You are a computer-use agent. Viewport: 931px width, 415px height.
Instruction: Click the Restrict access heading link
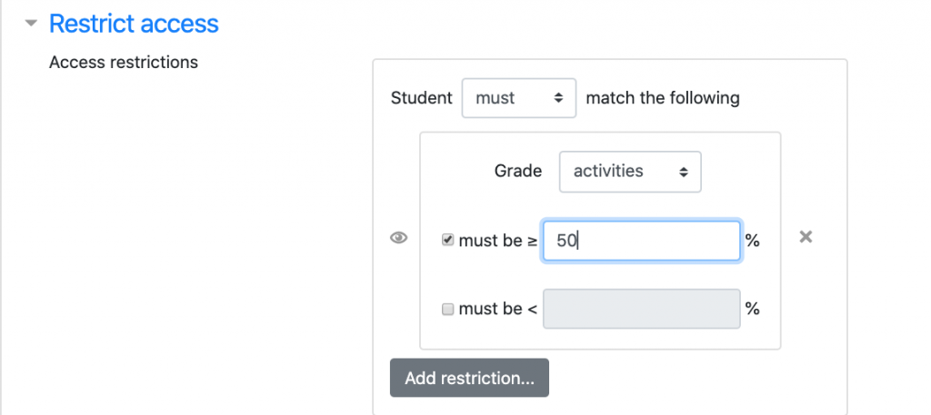[x=134, y=24]
